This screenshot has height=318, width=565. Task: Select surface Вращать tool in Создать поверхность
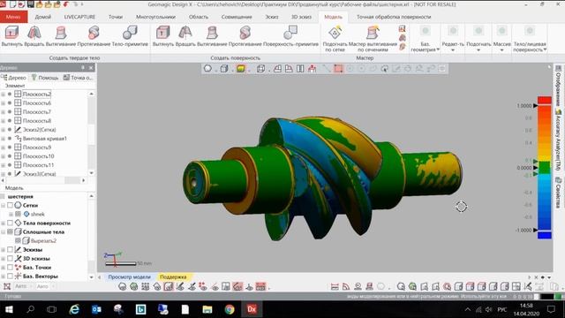(185, 36)
